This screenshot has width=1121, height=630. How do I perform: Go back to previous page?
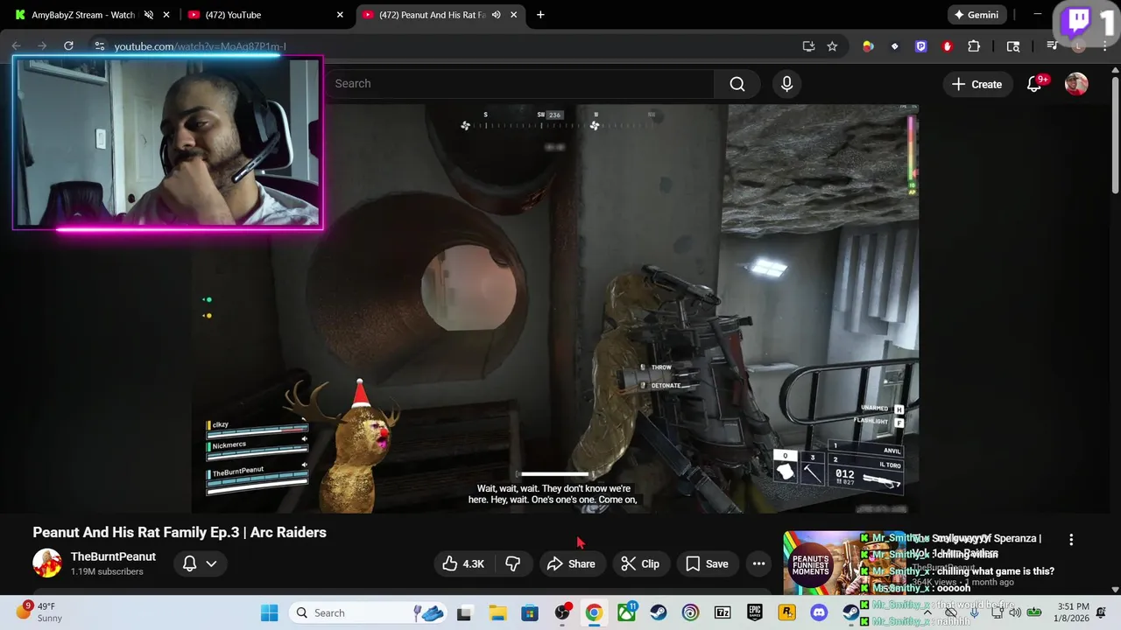[x=16, y=46]
